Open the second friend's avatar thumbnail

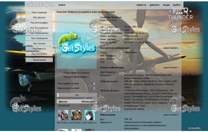[76, 115]
